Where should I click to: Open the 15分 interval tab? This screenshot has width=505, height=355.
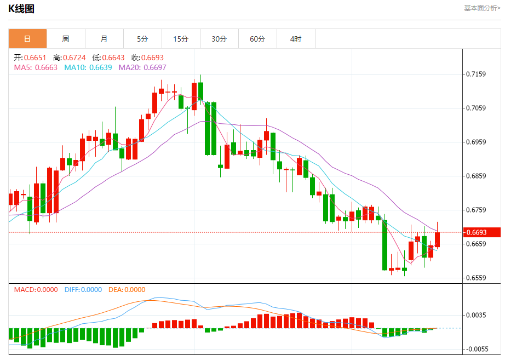pos(181,39)
